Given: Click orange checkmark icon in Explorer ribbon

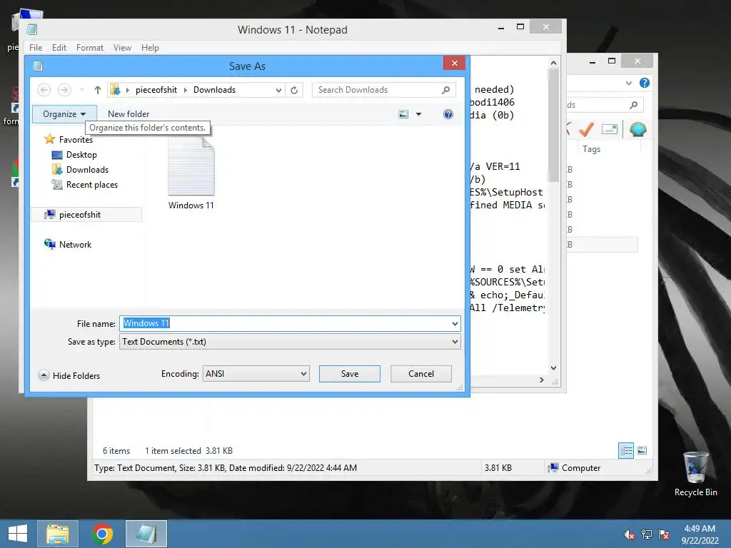Looking at the screenshot, I should pos(586,129).
